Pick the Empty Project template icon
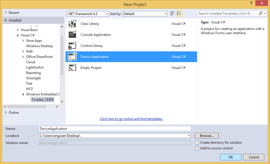The image size is (270, 164). click(72, 67)
